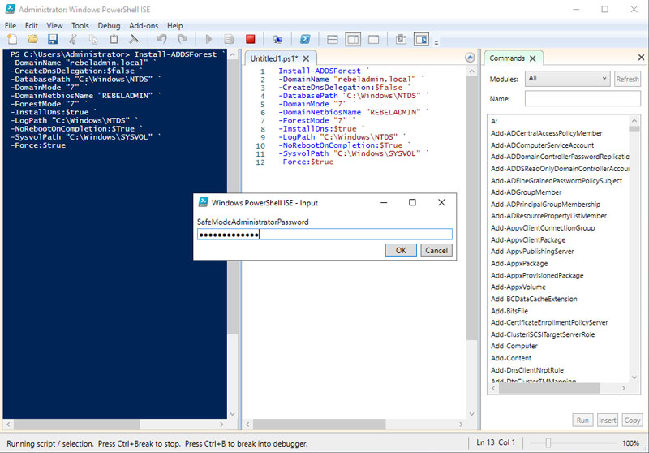The height and width of the screenshot is (453, 649).
Task: Close the Commands tab
Action: click(533, 58)
